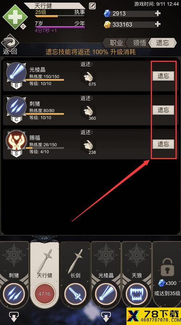Open the 职业 tab
The height and width of the screenshot is (325, 181).
click(116, 43)
